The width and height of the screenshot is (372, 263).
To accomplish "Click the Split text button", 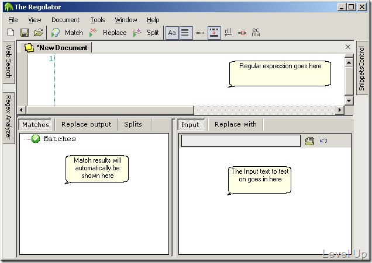I will [153, 33].
